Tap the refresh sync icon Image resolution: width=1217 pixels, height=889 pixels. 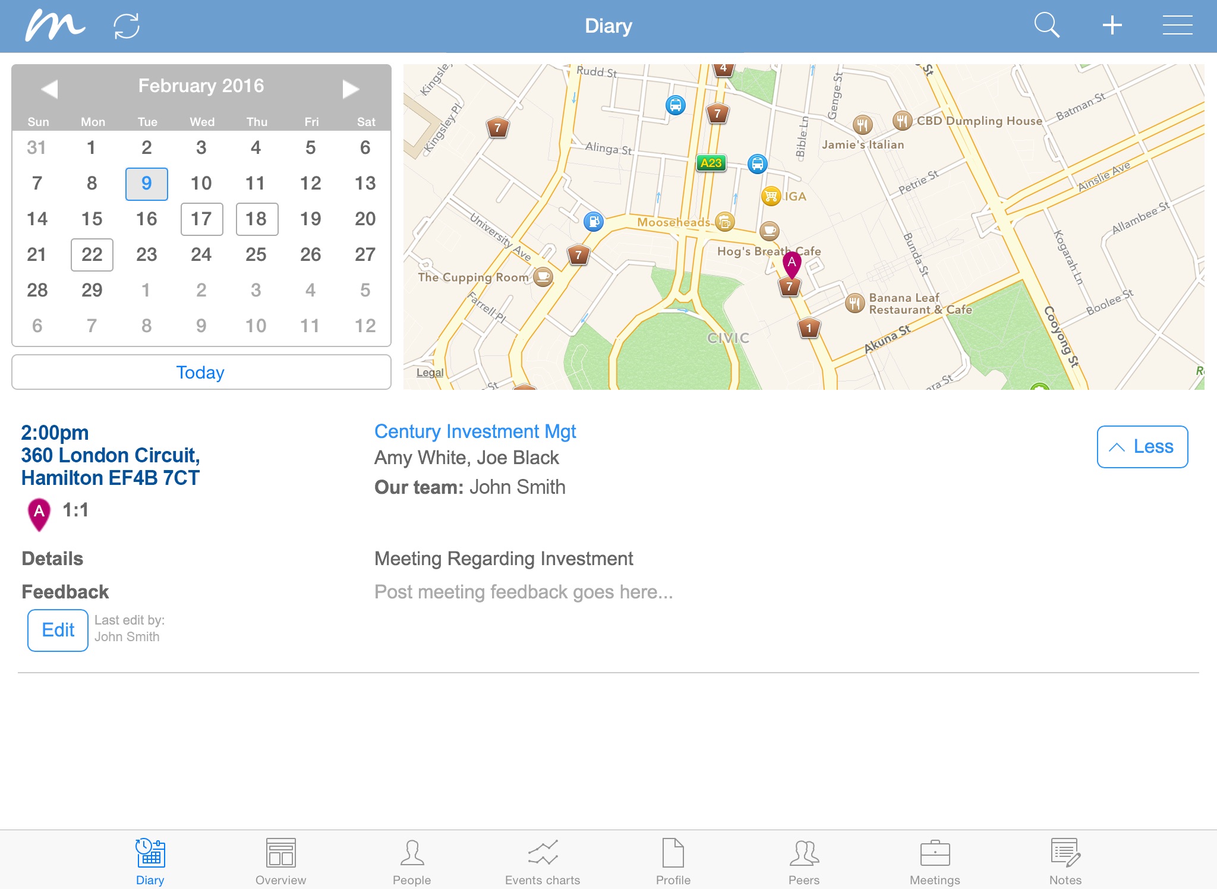click(x=126, y=26)
